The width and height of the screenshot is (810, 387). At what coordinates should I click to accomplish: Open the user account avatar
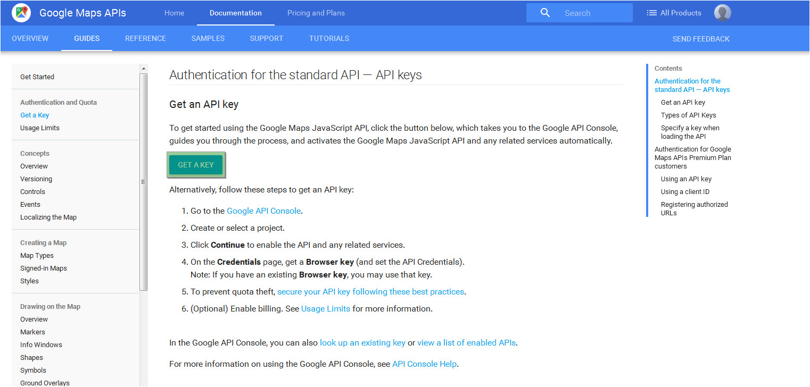point(722,13)
